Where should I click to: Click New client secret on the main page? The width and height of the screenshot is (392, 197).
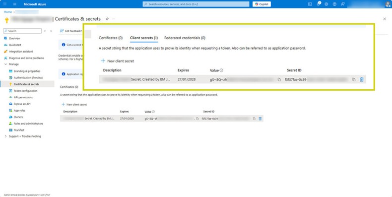point(74,104)
